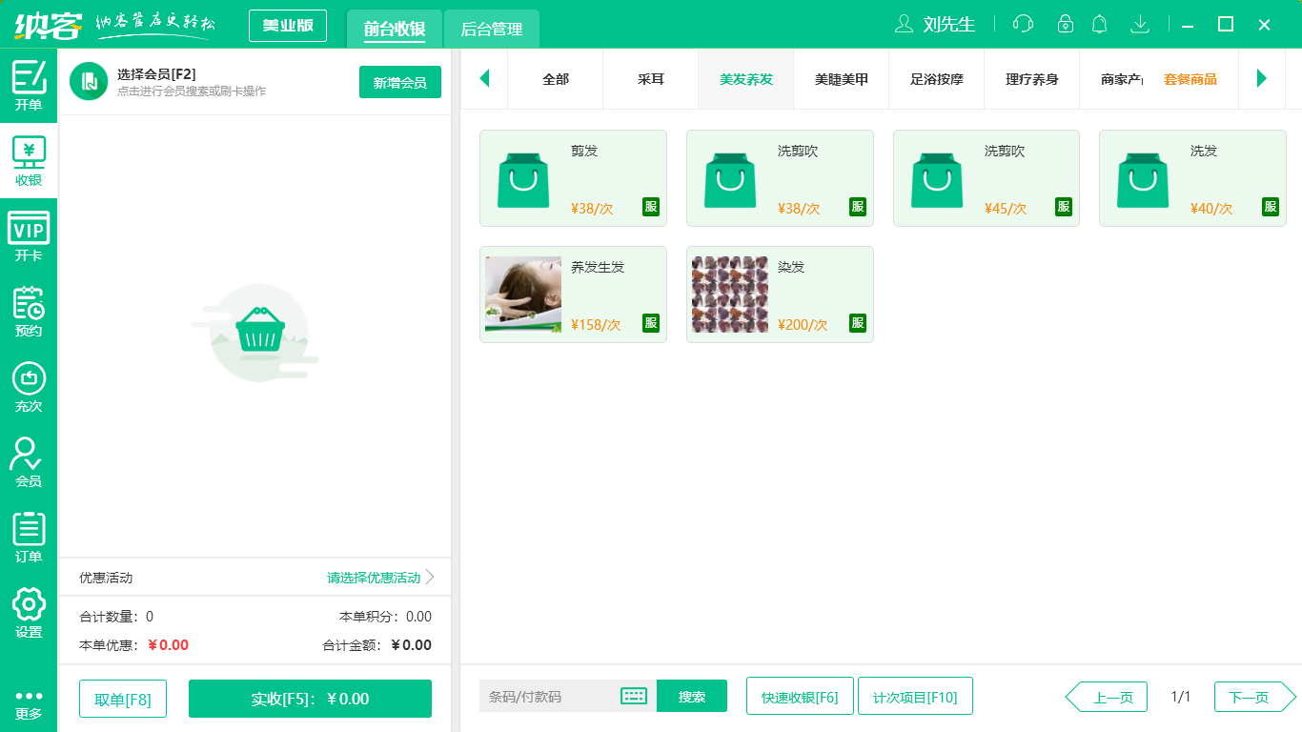The width and height of the screenshot is (1302, 732).
Task: Switch to the 前台收银 tab
Action: pyautogui.click(x=395, y=29)
